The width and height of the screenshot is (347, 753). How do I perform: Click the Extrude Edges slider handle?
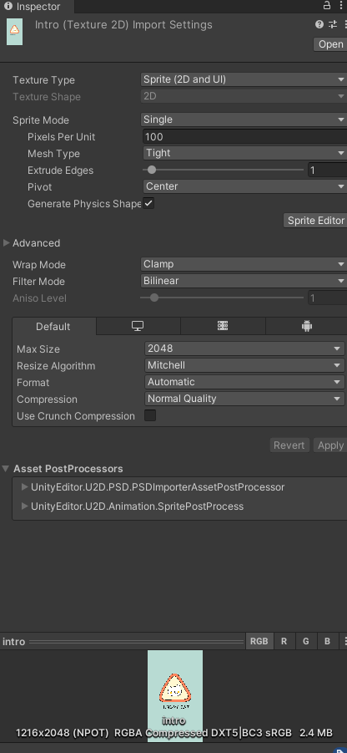point(152,170)
